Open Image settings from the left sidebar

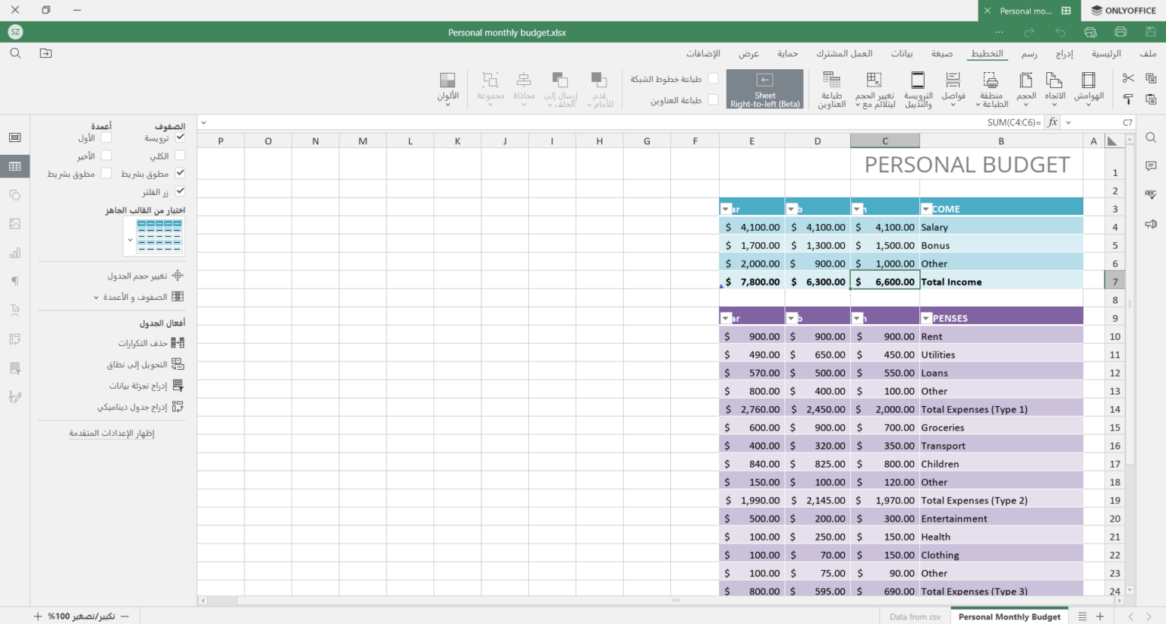coord(14,224)
